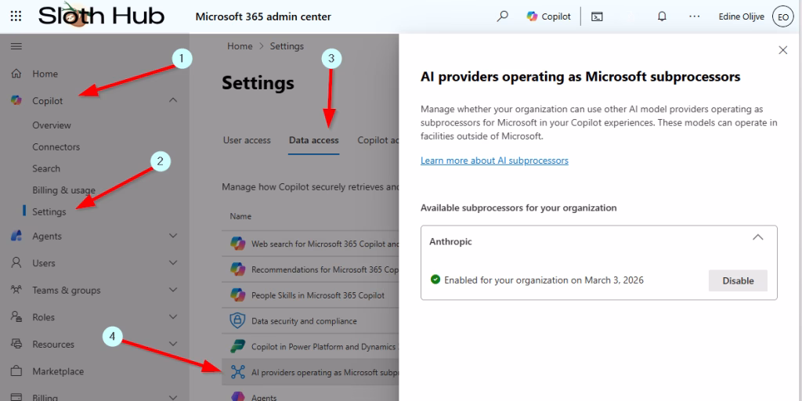The height and width of the screenshot is (401, 802).
Task: Click the Teams & groups sidebar icon
Action: click(x=16, y=290)
